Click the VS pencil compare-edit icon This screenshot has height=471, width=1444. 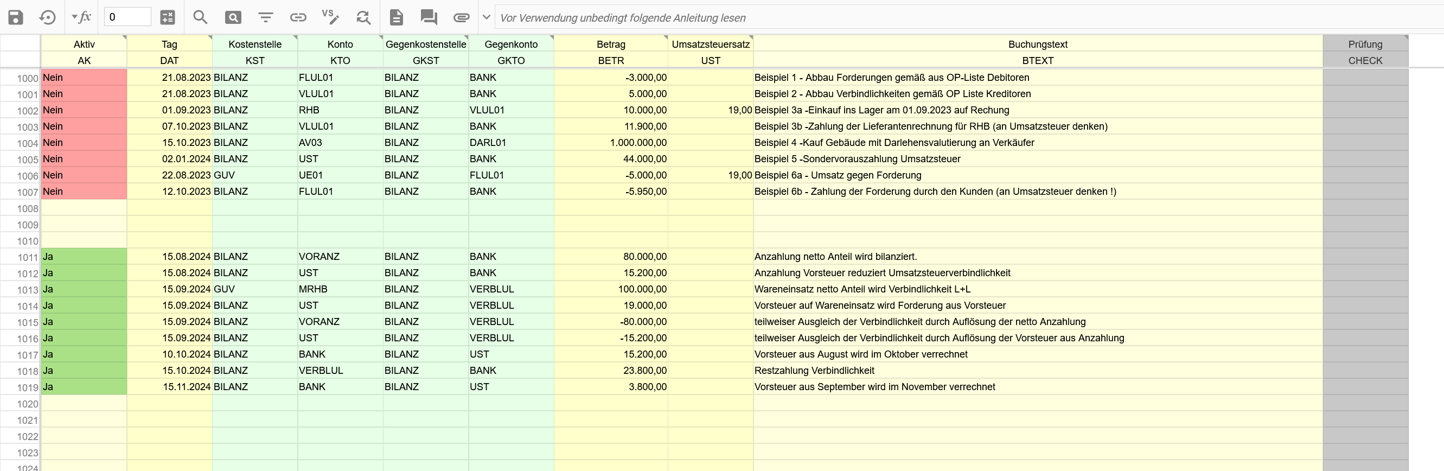330,17
